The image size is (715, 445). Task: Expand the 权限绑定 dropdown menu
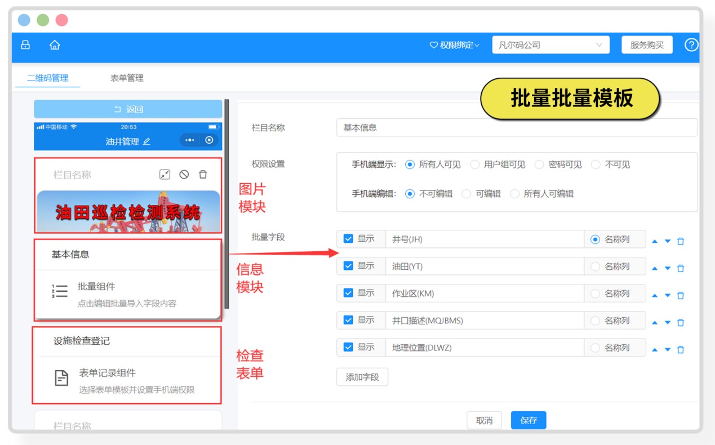454,45
